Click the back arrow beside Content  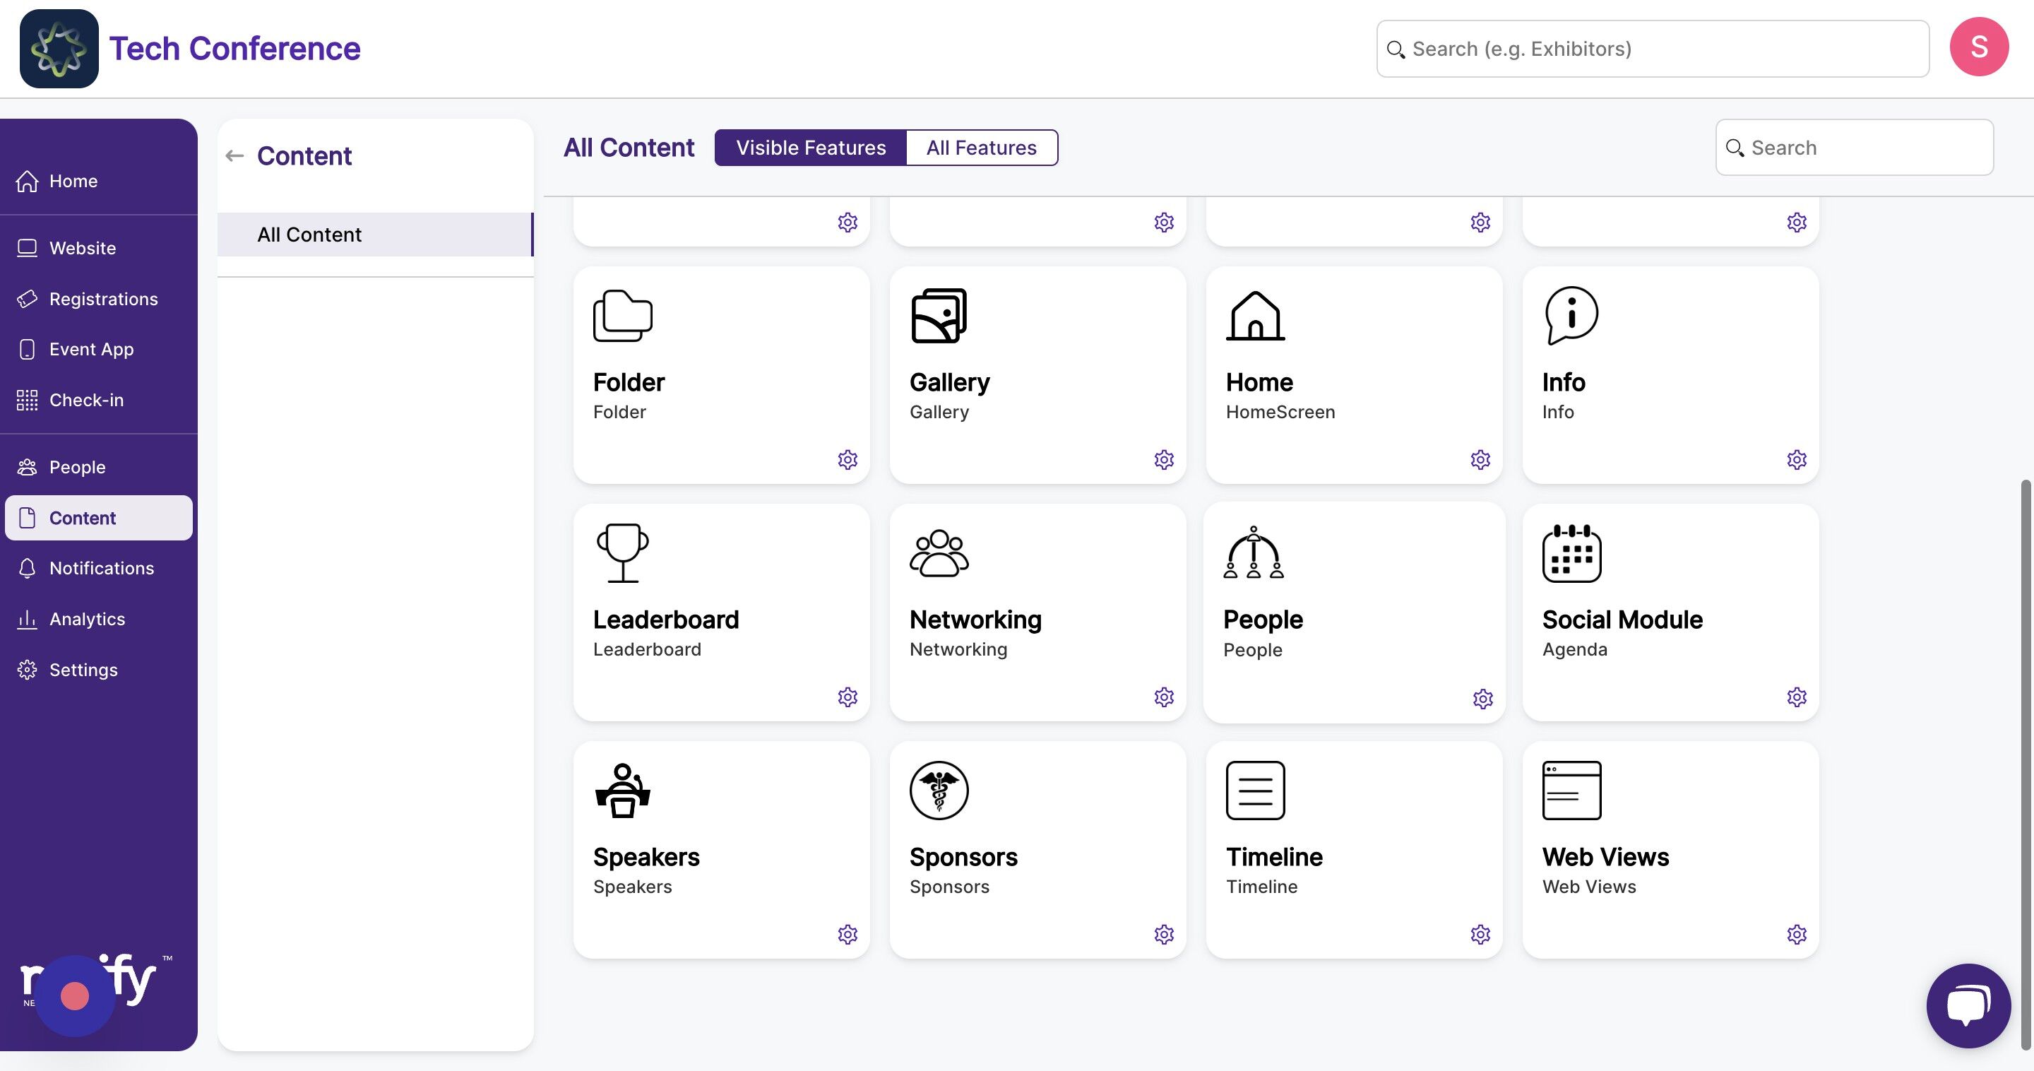click(234, 155)
